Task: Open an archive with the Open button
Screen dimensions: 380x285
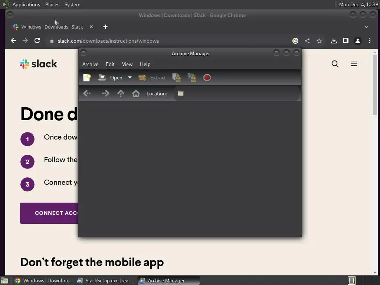Action: (x=111, y=78)
